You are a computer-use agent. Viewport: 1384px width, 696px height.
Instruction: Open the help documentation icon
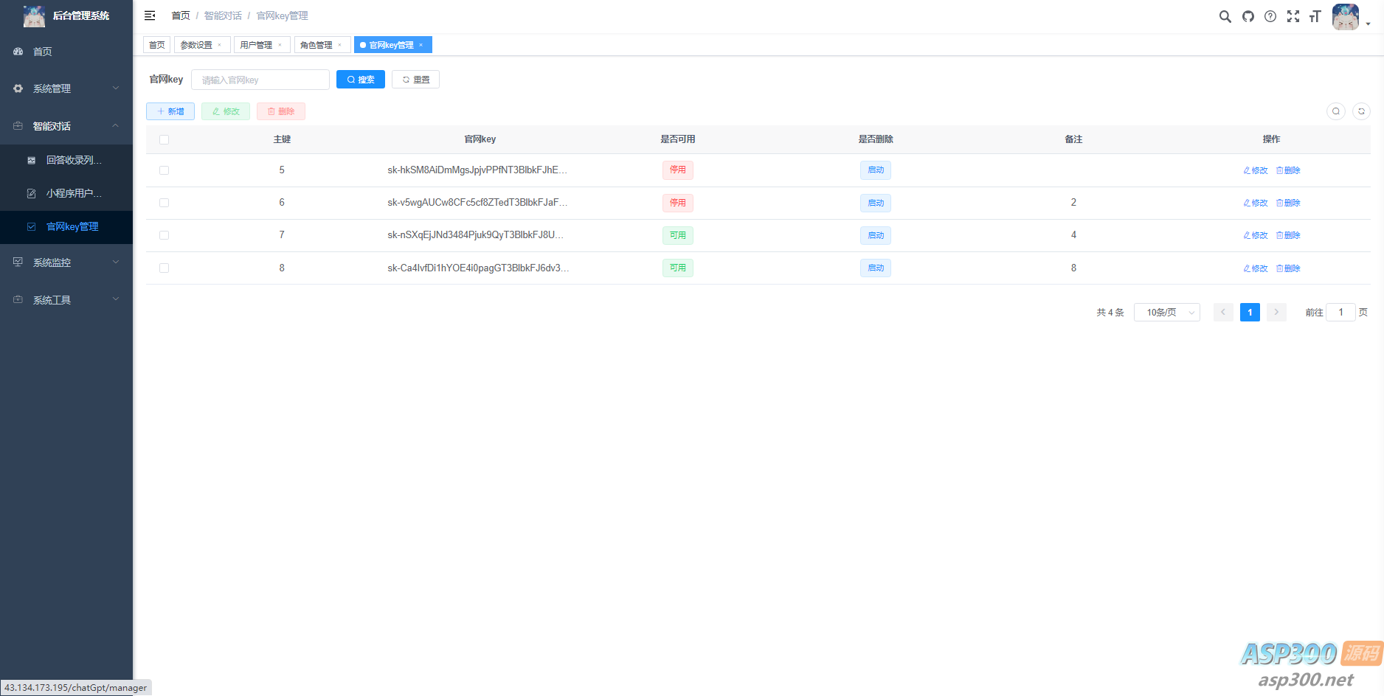point(1270,16)
